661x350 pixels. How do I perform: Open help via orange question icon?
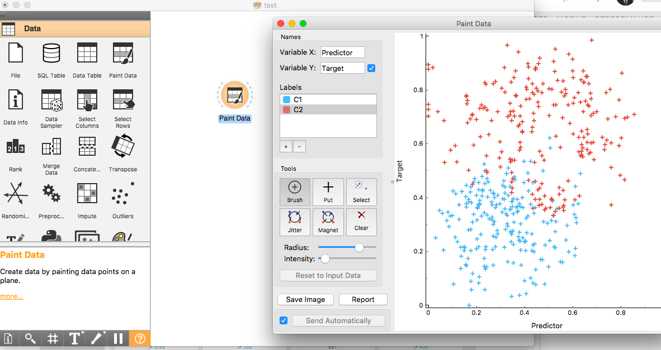[x=140, y=338]
